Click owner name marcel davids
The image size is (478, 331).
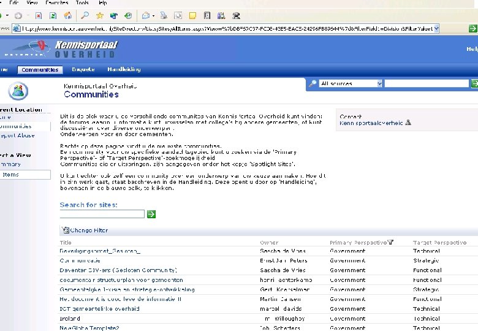click(x=281, y=309)
